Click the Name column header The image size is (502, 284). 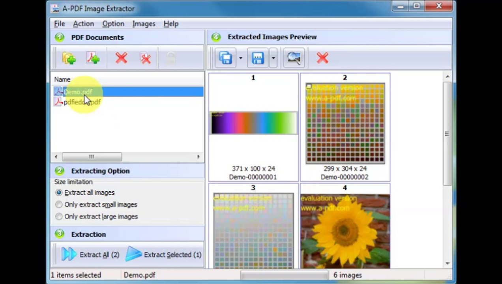pos(62,79)
